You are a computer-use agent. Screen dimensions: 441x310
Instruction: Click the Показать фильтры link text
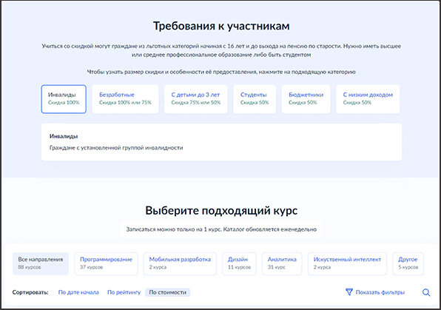click(380, 292)
